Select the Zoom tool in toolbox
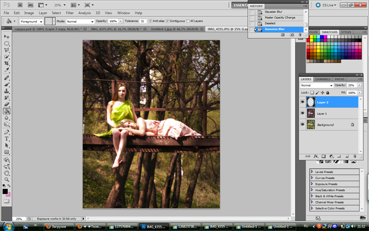 tap(6, 179)
